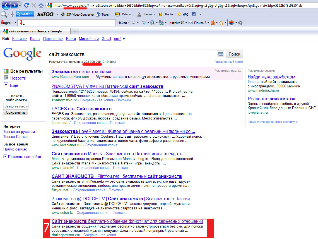
Task: Open new tab with plus button
Action: pos(75,31)
